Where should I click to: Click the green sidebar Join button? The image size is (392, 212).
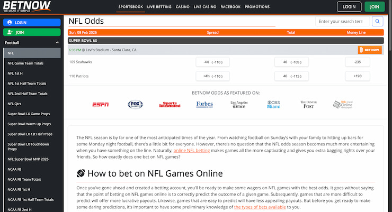(x=32, y=32)
